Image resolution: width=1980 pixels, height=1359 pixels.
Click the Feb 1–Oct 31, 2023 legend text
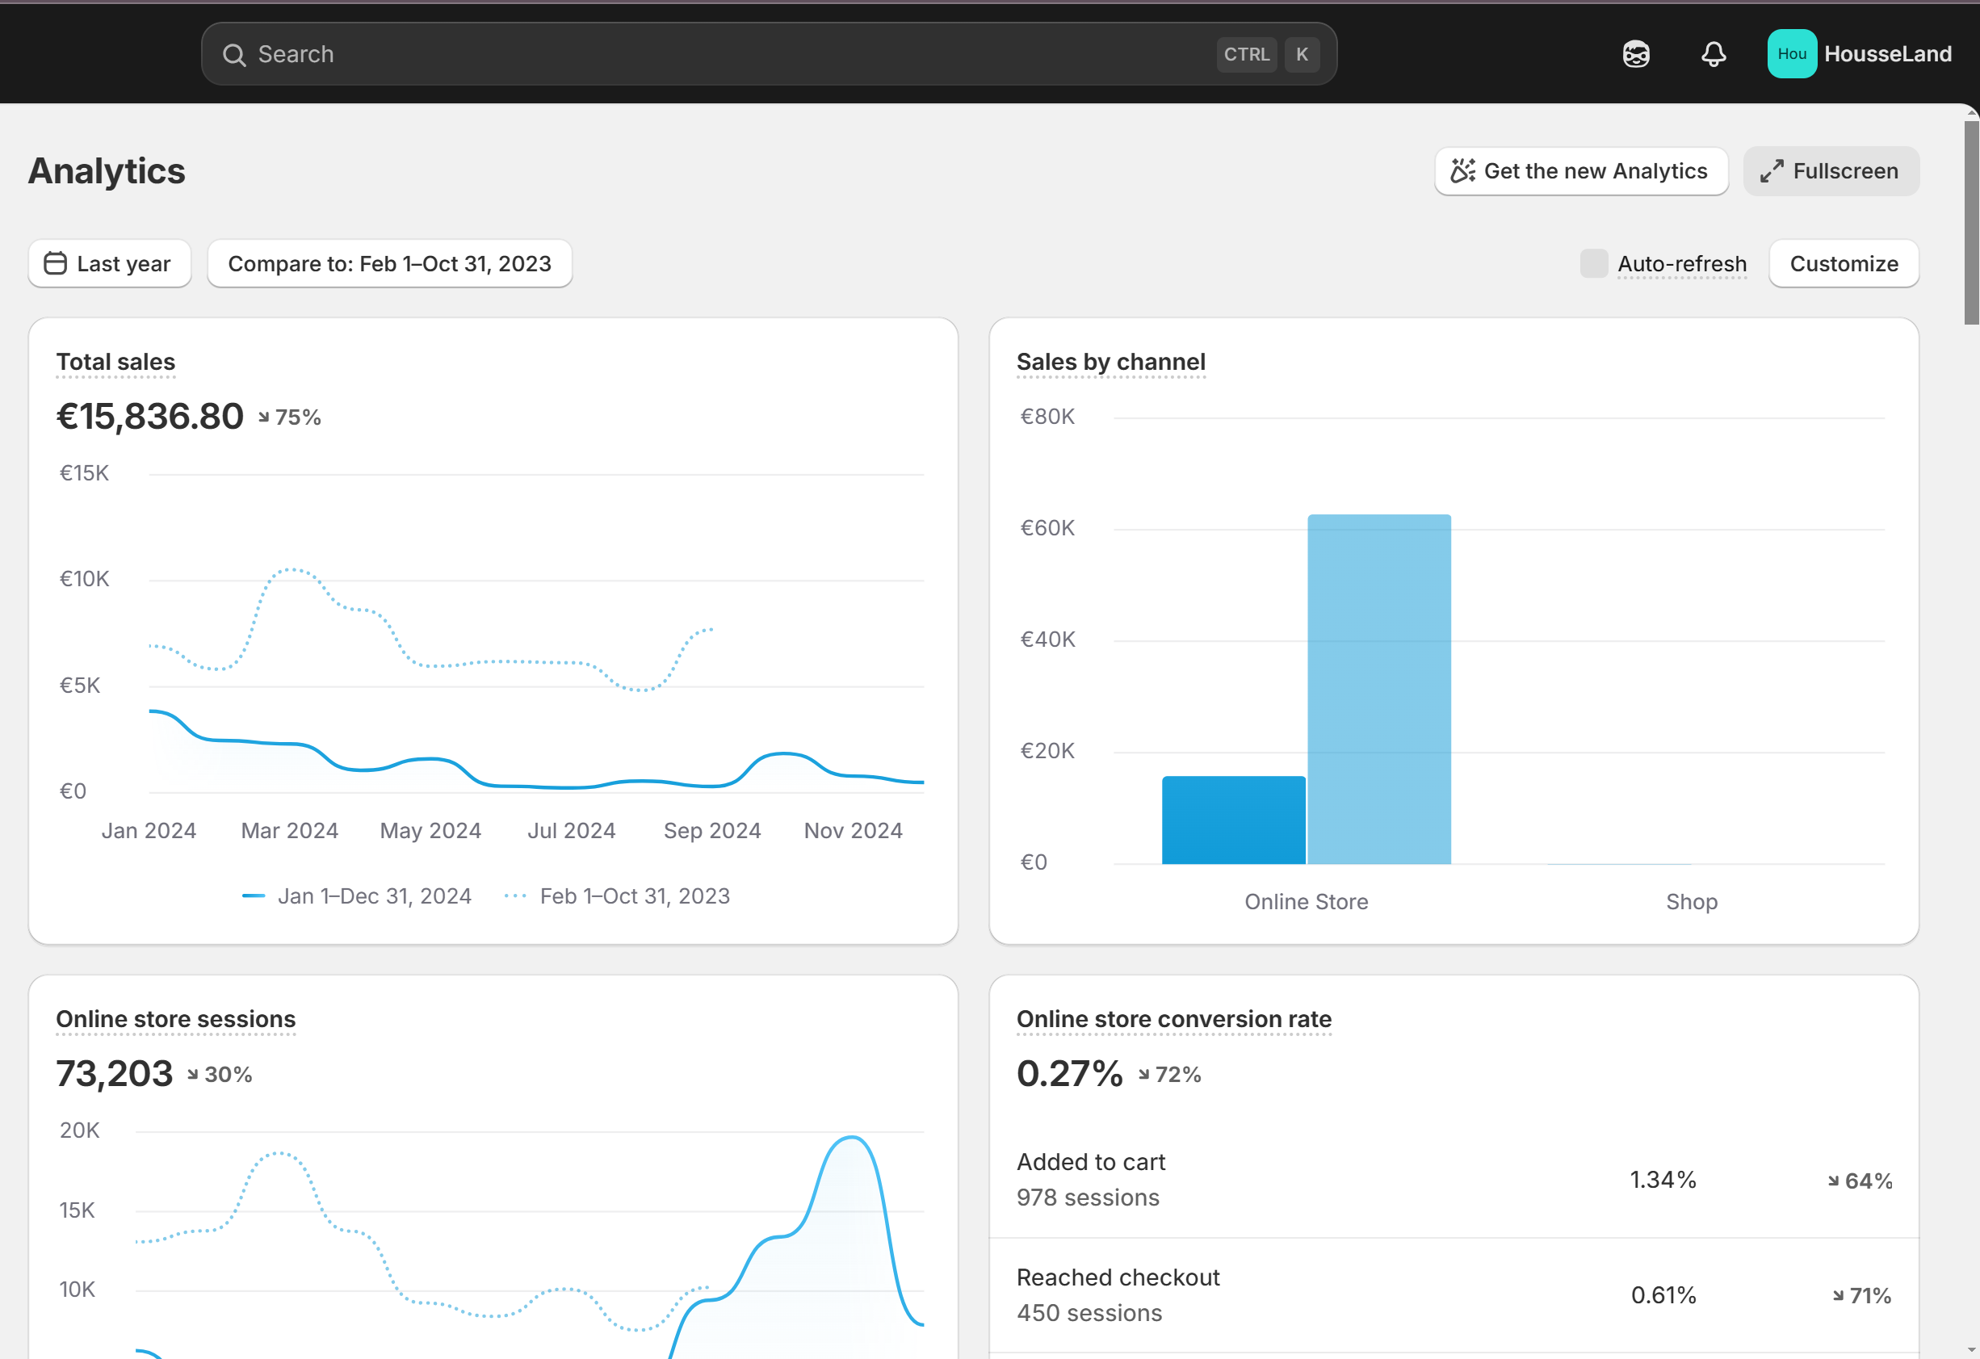(635, 896)
